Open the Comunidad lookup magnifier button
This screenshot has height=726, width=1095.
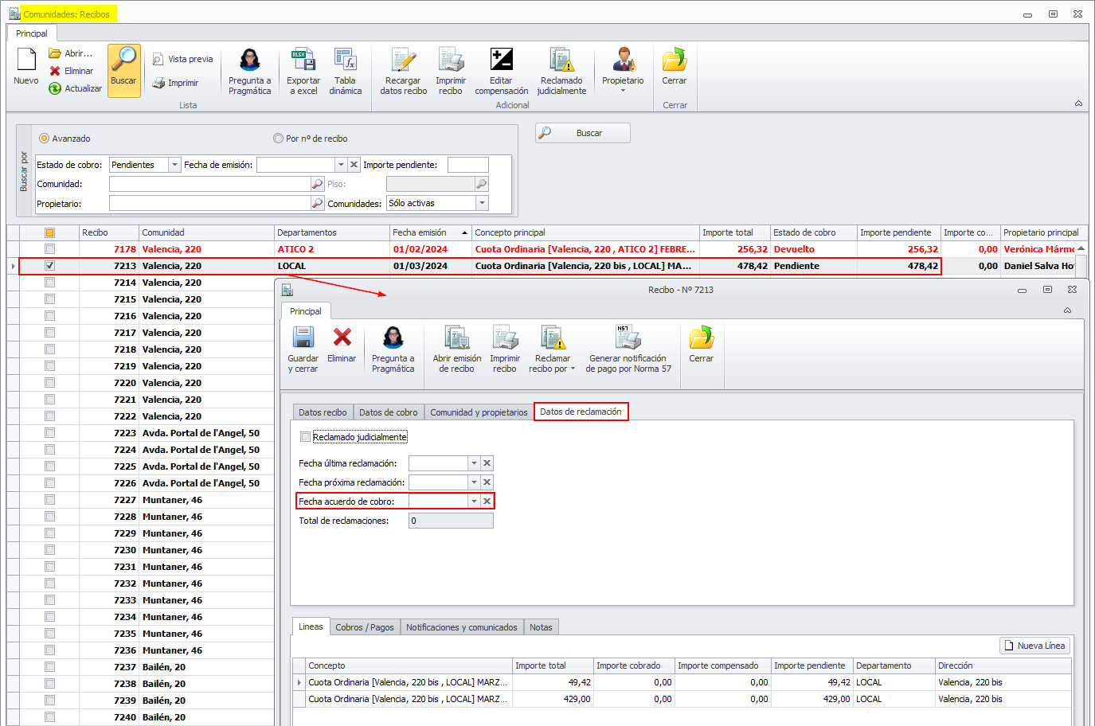pos(318,184)
